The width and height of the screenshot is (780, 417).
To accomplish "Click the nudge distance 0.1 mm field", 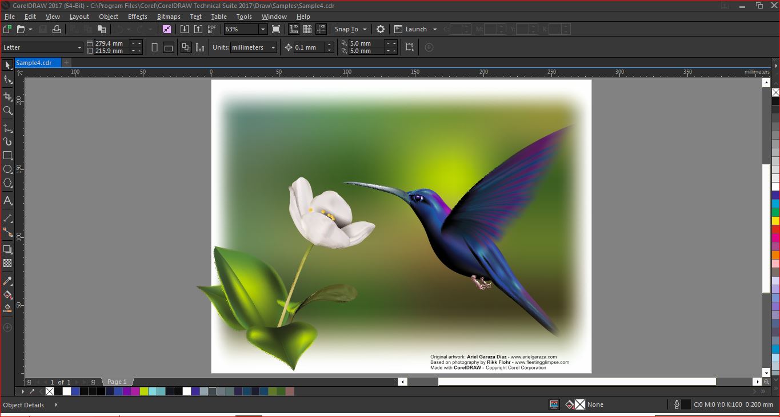I will click(309, 47).
